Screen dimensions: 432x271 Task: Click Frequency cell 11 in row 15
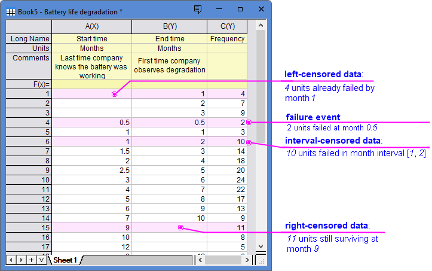[227, 228]
